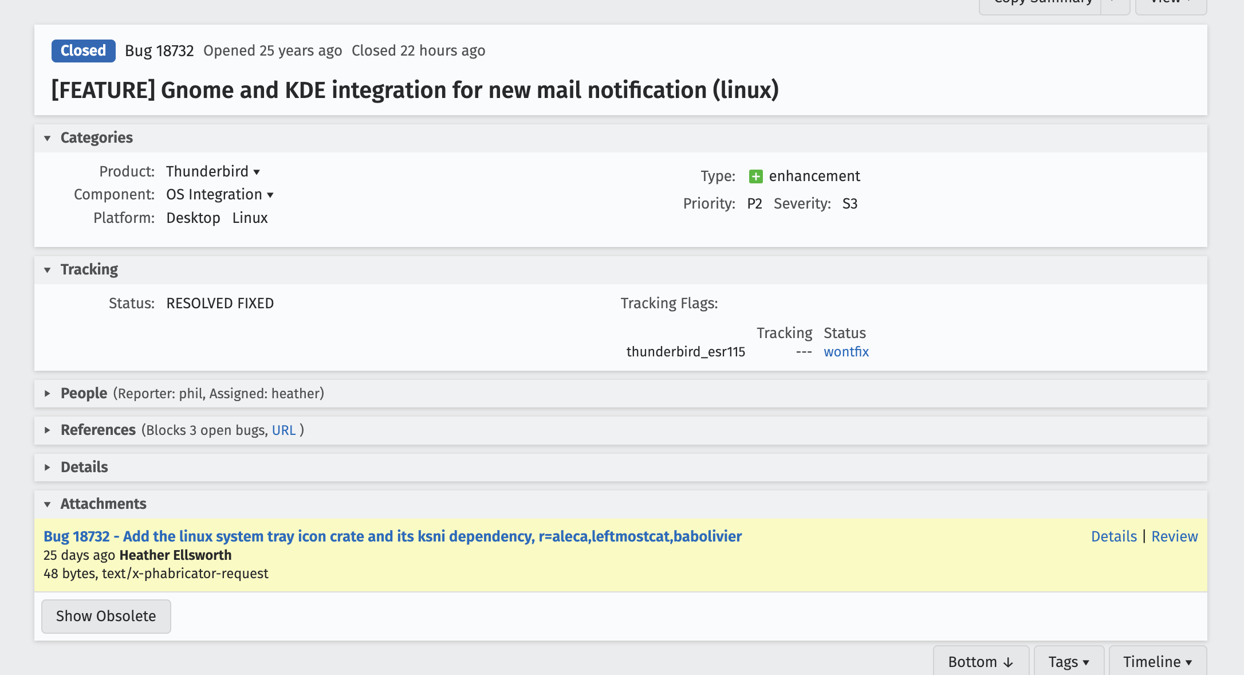Open the Timeline dropdown menu
Screen dimensions: 1244x675
pos(1158,662)
